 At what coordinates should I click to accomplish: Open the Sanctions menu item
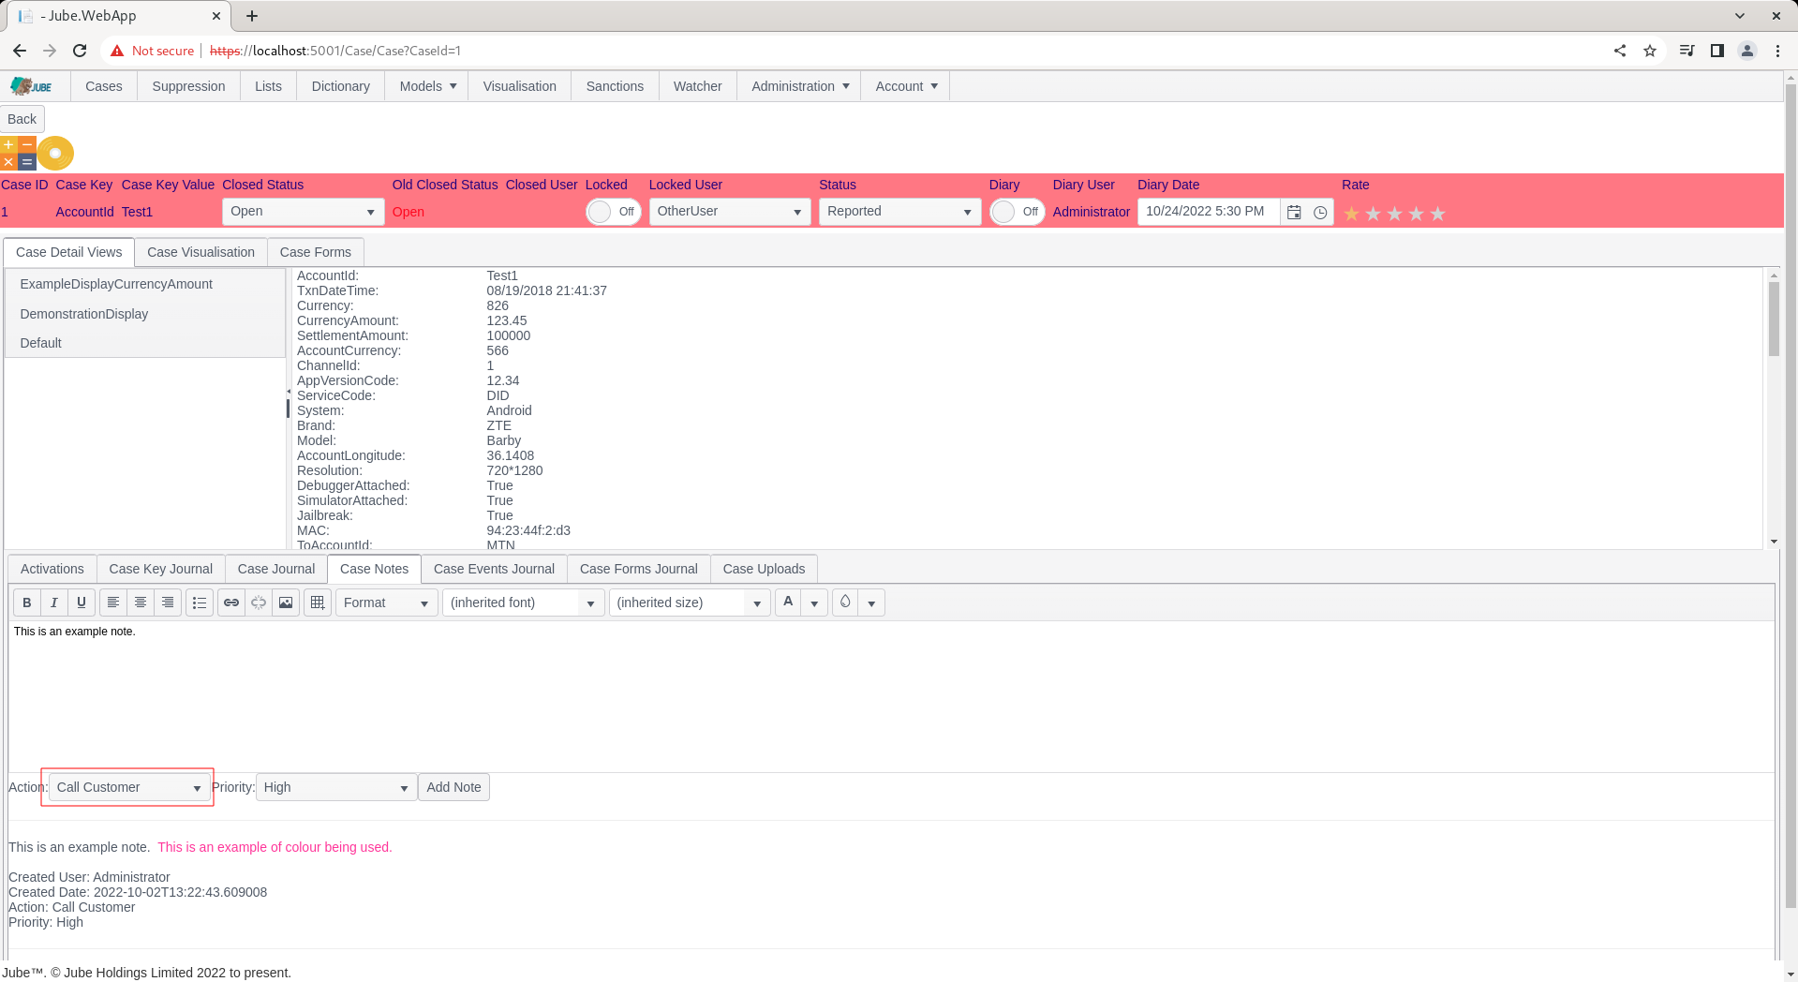click(615, 86)
